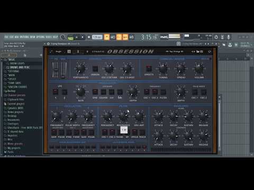Click the first orange toolbar icon
254x190 pixels.
point(107,37)
